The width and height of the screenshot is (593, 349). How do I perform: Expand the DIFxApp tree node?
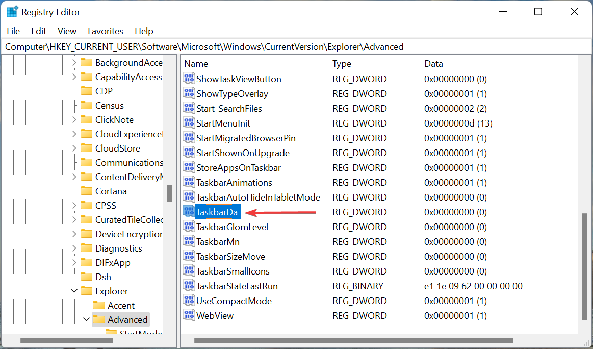pos(74,262)
